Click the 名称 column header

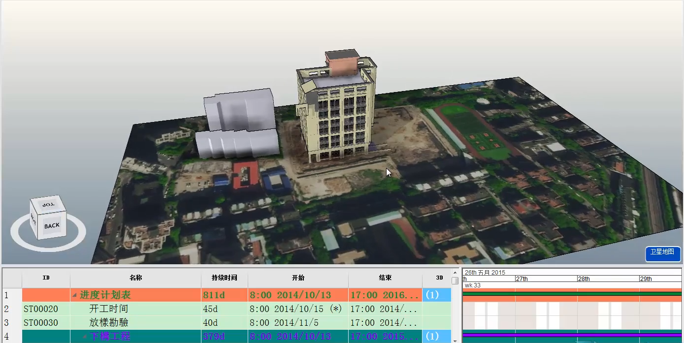coord(135,278)
